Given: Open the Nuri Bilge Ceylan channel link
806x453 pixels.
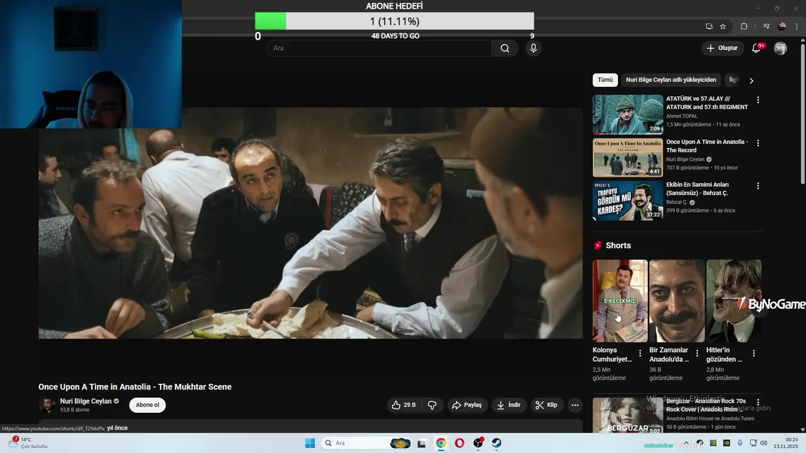Looking at the screenshot, I should [x=86, y=401].
